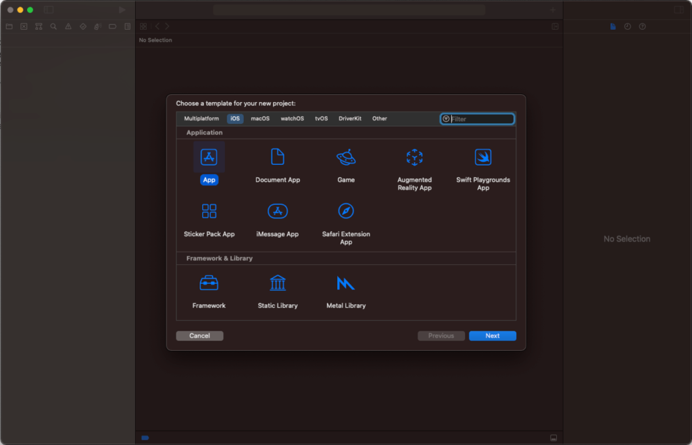Switch to the macOS tab
The image size is (692, 445).
tap(260, 119)
